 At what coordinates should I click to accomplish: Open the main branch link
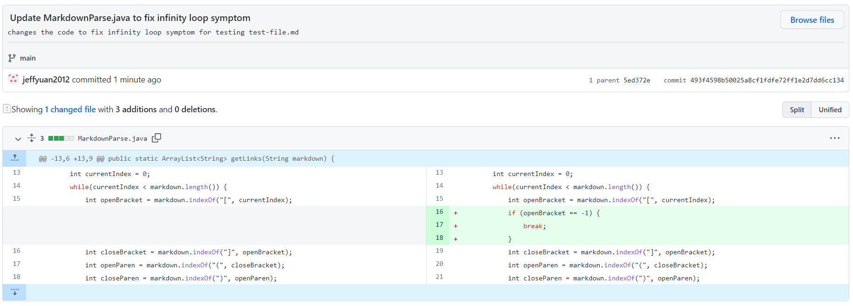[28, 58]
